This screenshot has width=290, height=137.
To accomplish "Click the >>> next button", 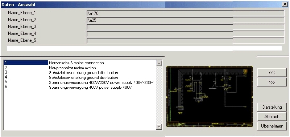I will tap(272, 82).
